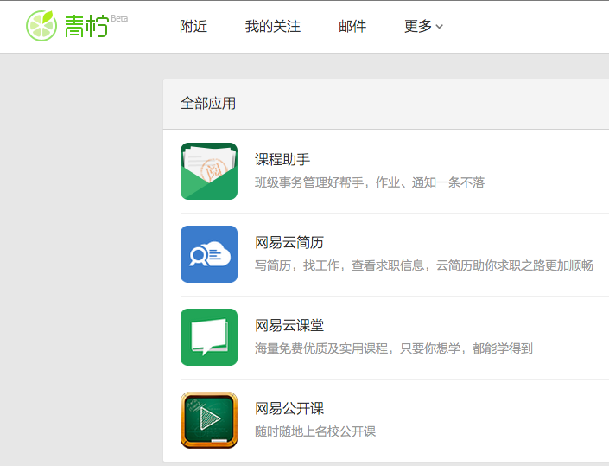This screenshot has width=609, height=466.
Task: Click the 班级事务管理好帮手 description text
Action: click(370, 182)
